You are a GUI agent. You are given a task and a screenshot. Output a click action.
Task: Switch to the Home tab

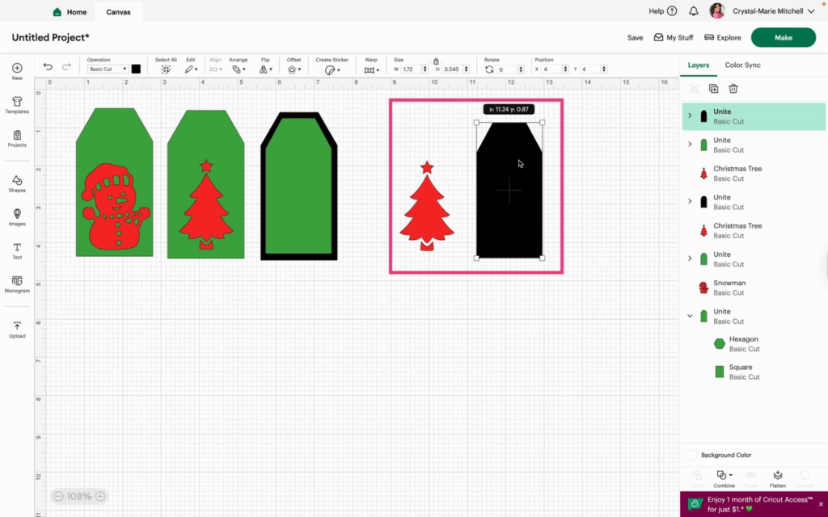70,11
